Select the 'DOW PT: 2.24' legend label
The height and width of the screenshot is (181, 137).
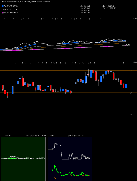point(11,13)
